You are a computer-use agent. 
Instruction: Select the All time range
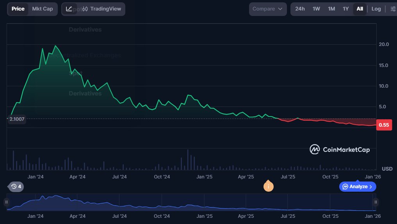[360, 9]
